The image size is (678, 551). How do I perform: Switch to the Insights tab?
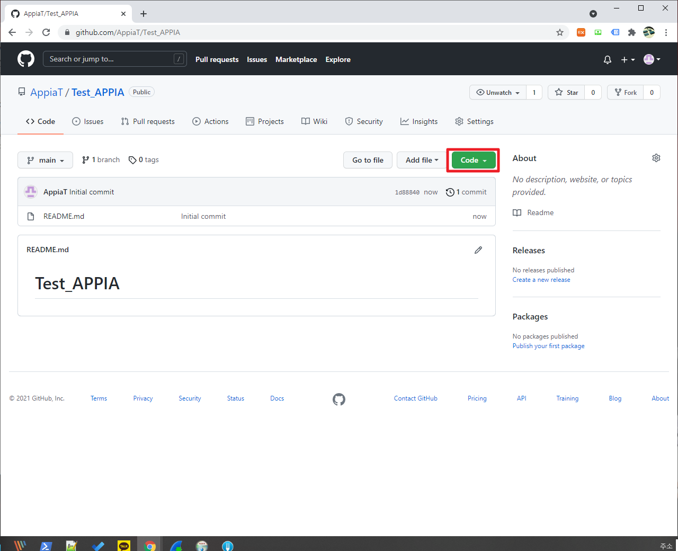coord(419,121)
